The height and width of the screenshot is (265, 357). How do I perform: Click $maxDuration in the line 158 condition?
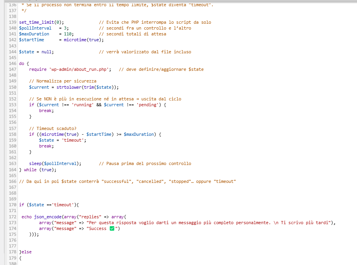click(x=139, y=134)
